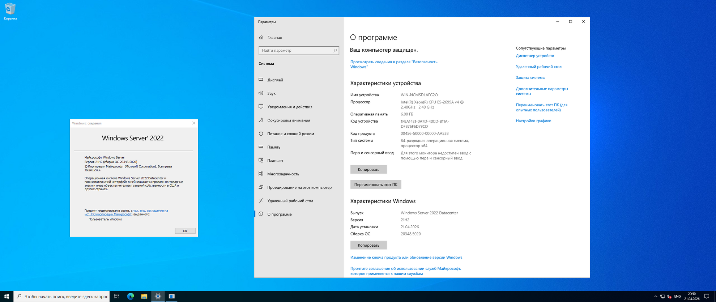This screenshot has height=302, width=716.
Task: Close the Windows: сведения dialog
Action: click(194, 123)
